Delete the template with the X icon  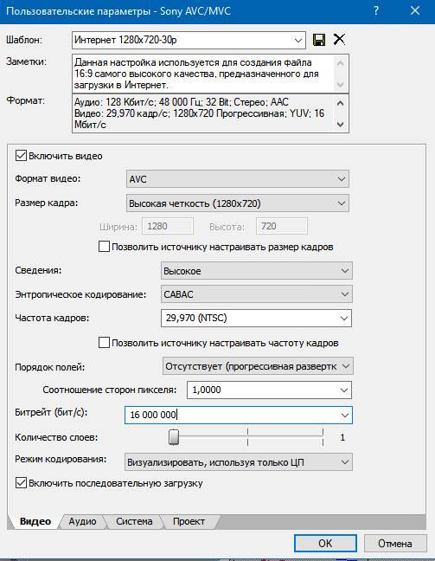(x=339, y=39)
